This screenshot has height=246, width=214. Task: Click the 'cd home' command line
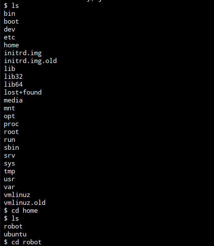click(21, 211)
